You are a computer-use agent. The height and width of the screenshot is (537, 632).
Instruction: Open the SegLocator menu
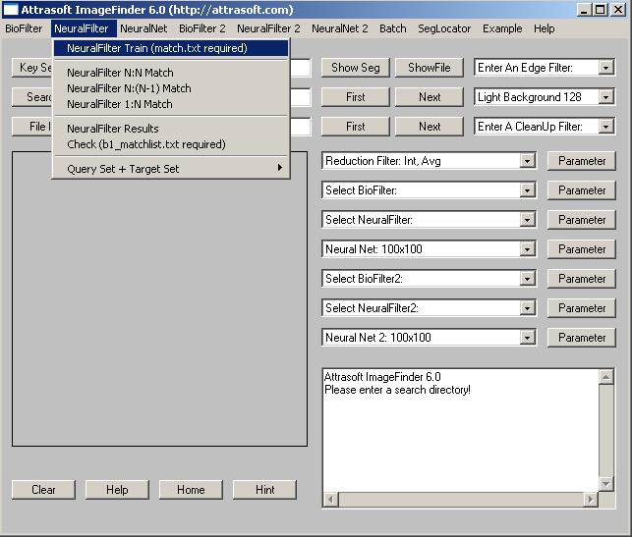coord(444,28)
